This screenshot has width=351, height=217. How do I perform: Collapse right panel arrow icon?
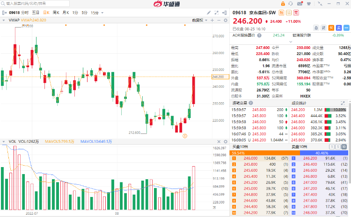224,13
